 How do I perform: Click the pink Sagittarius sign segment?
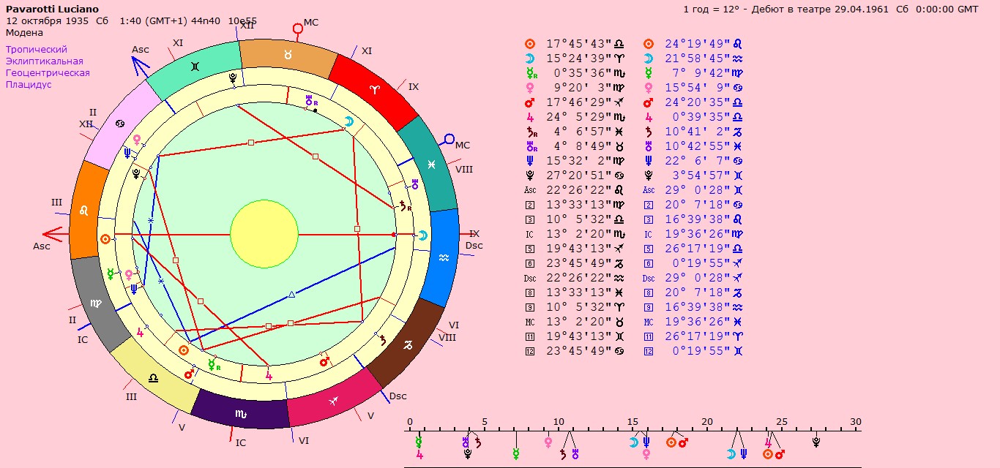(x=335, y=401)
